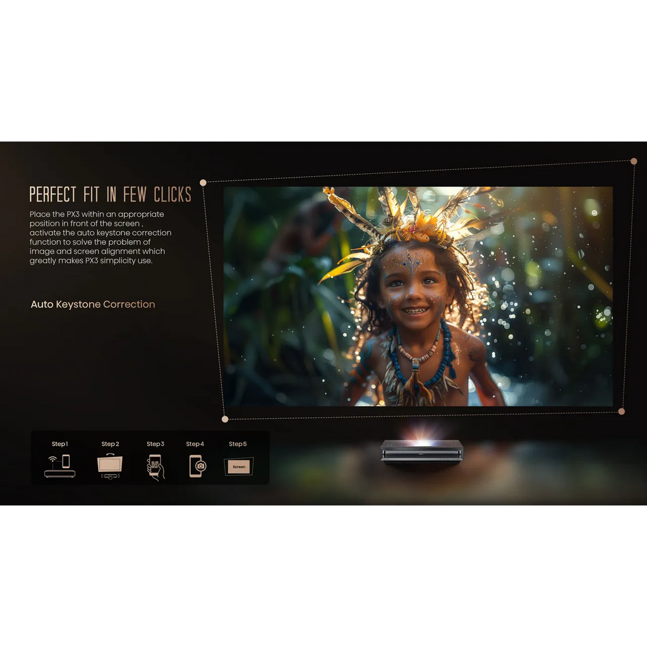Select the top-left keystone corner dot

[x=203, y=183]
